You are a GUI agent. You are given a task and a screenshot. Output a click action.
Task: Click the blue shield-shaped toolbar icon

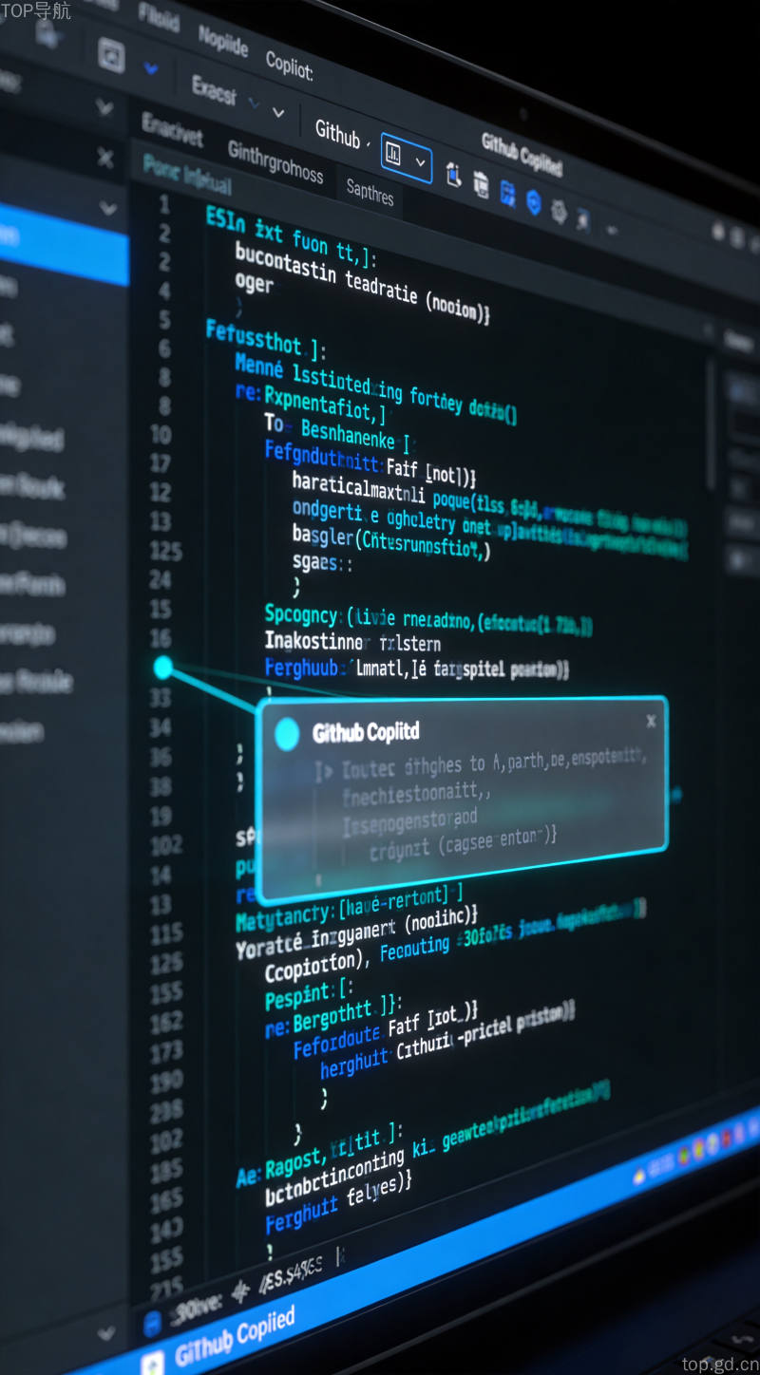click(x=533, y=201)
